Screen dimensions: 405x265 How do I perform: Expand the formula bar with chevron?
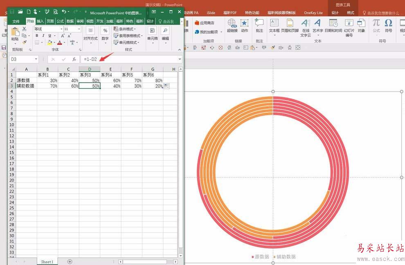click(180, 59)
